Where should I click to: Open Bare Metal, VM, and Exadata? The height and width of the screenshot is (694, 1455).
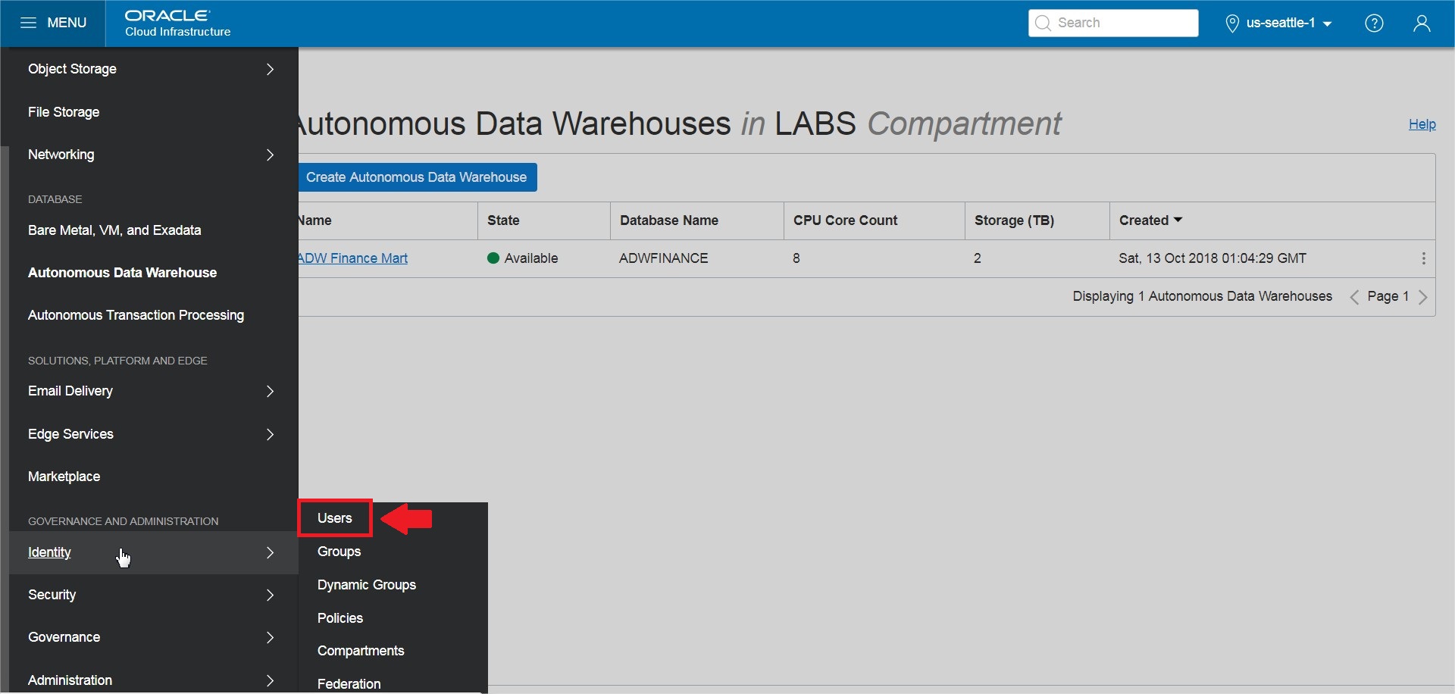114,230
